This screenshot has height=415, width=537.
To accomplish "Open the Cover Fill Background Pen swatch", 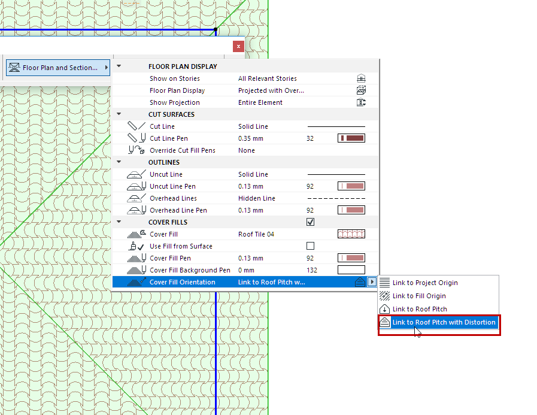I will [351, 270].
